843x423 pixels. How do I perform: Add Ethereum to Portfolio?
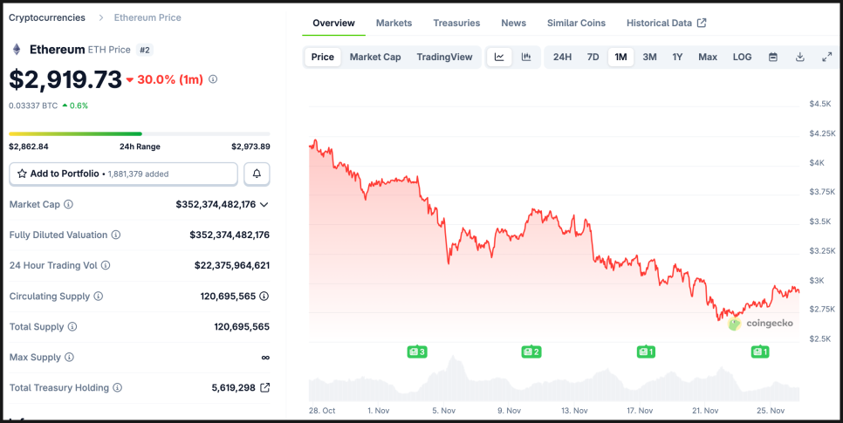(123, 174)
